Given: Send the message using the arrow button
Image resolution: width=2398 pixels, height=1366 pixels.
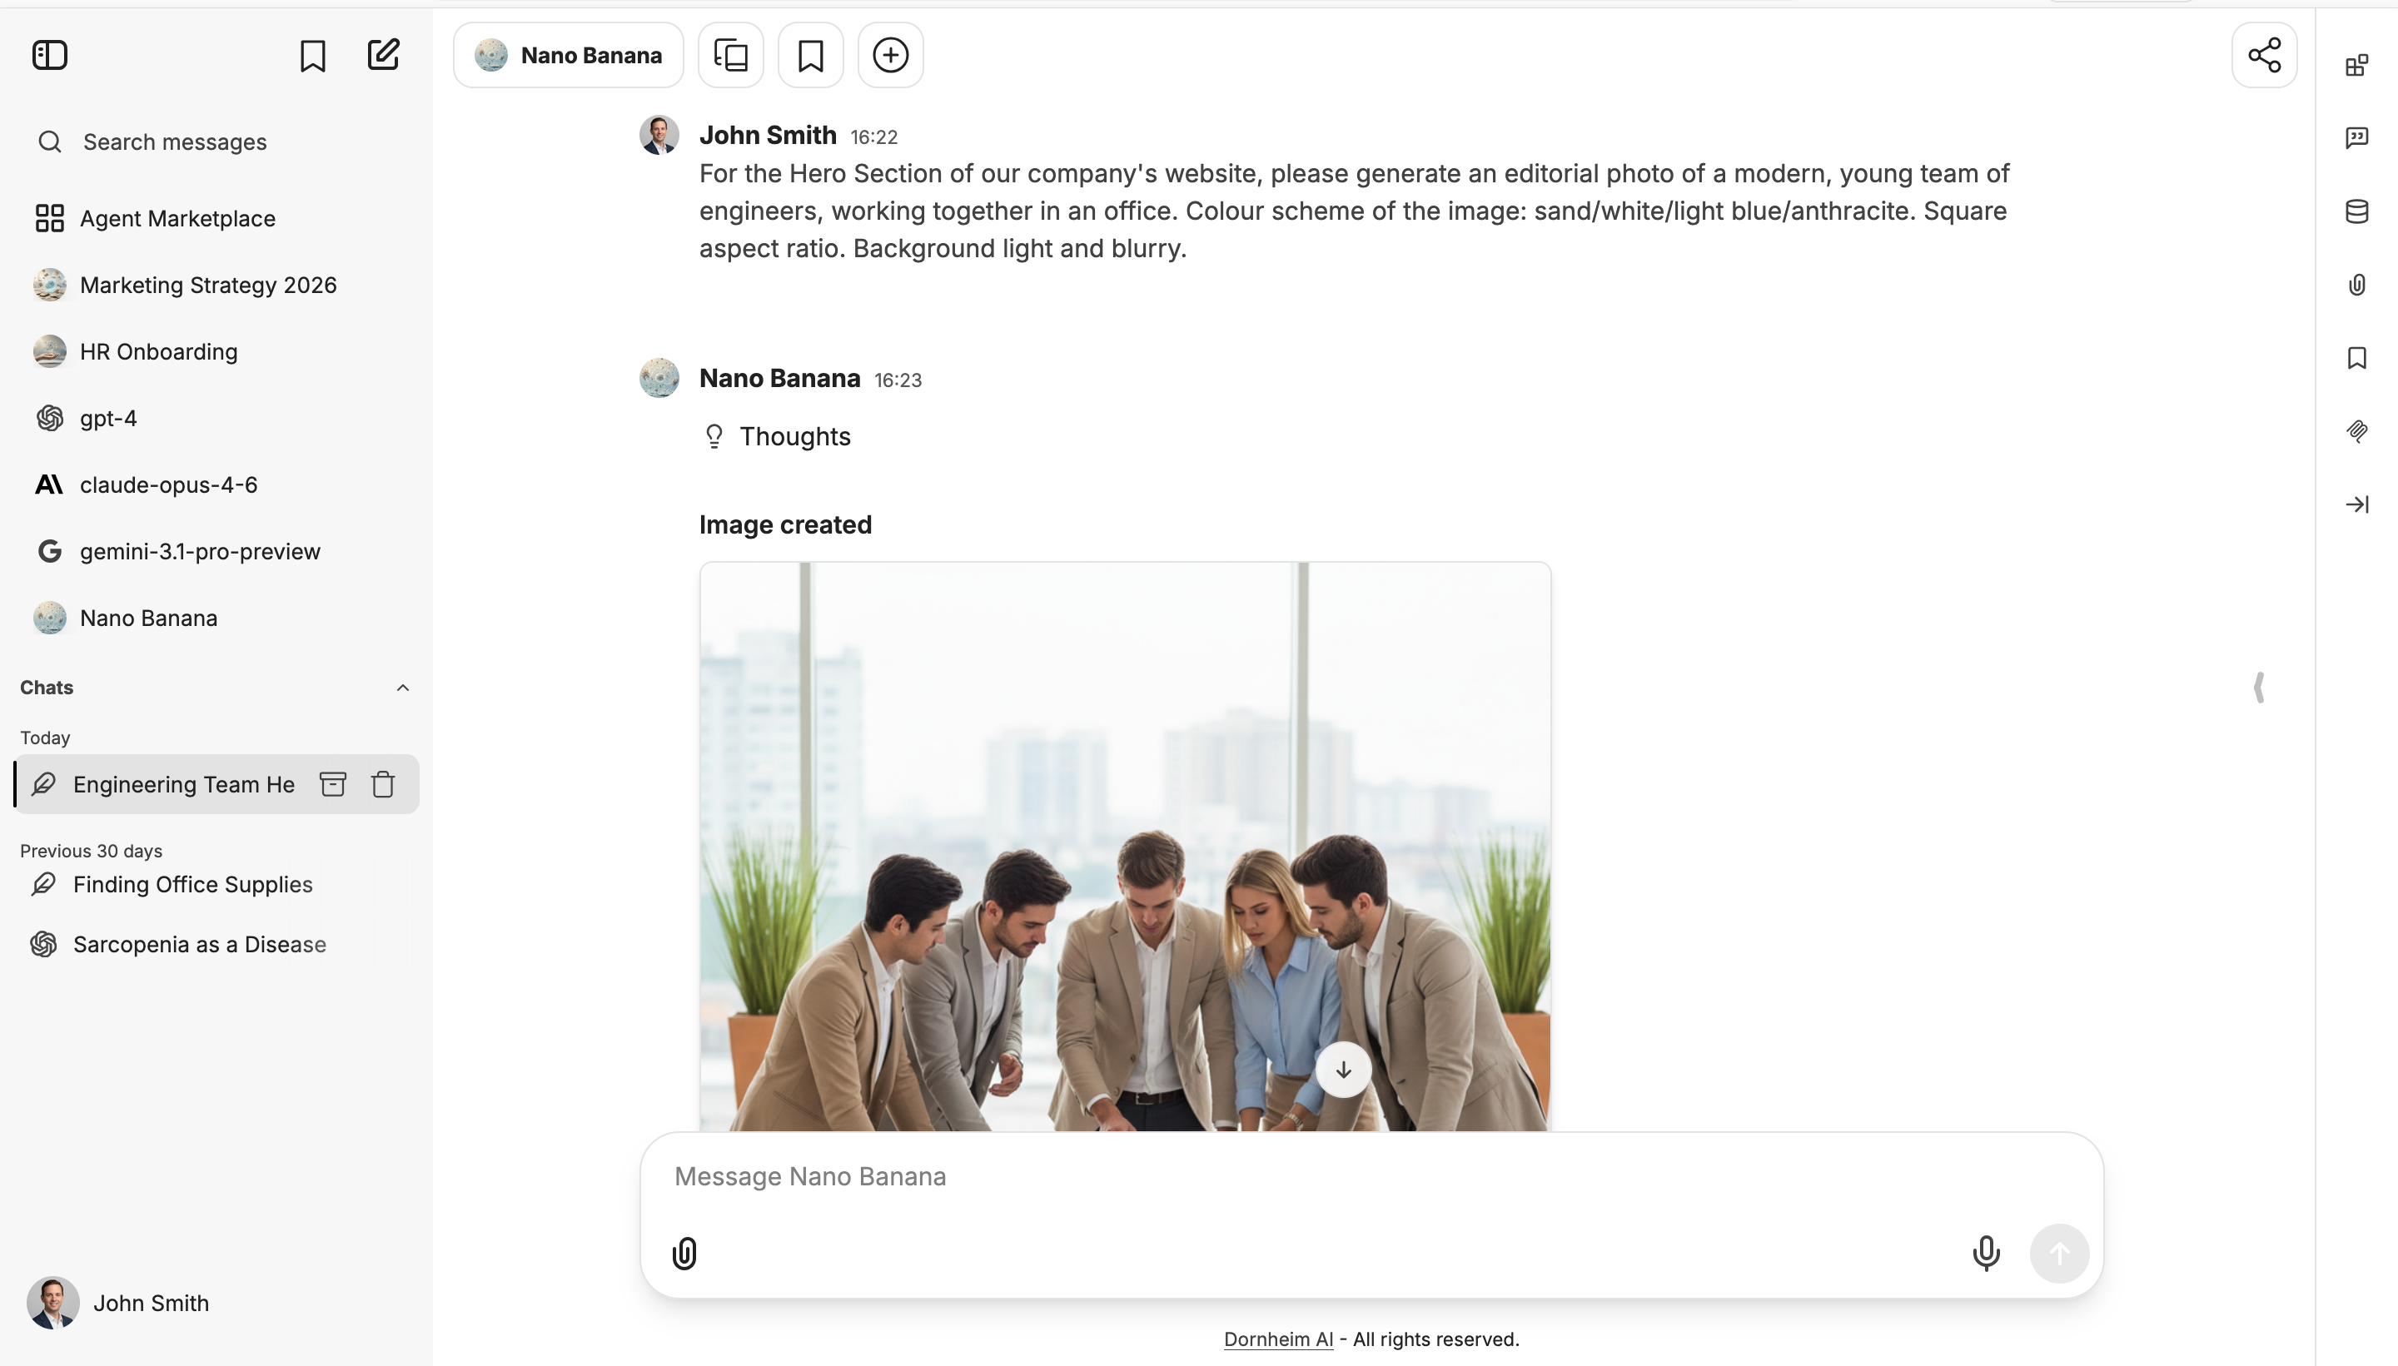Looking at the screenshot, I should click(2059, 1253).
